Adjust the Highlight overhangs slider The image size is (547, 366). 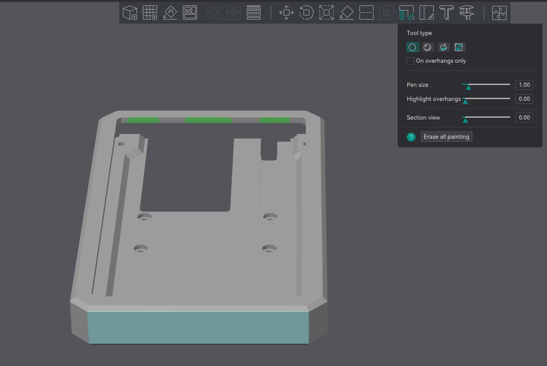tap(486, 100)
